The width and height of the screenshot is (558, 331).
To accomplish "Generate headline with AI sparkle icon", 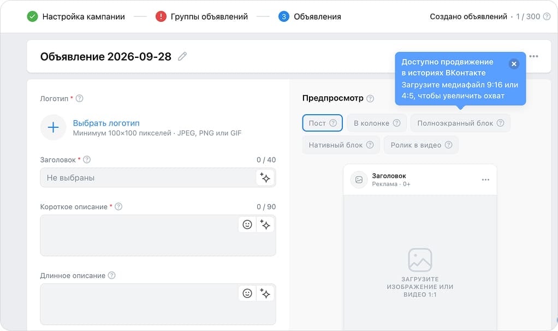I will [x=265, y=178].
